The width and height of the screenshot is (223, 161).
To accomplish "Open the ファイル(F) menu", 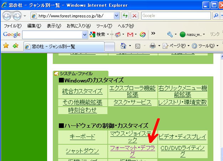I will coord(12,26).
